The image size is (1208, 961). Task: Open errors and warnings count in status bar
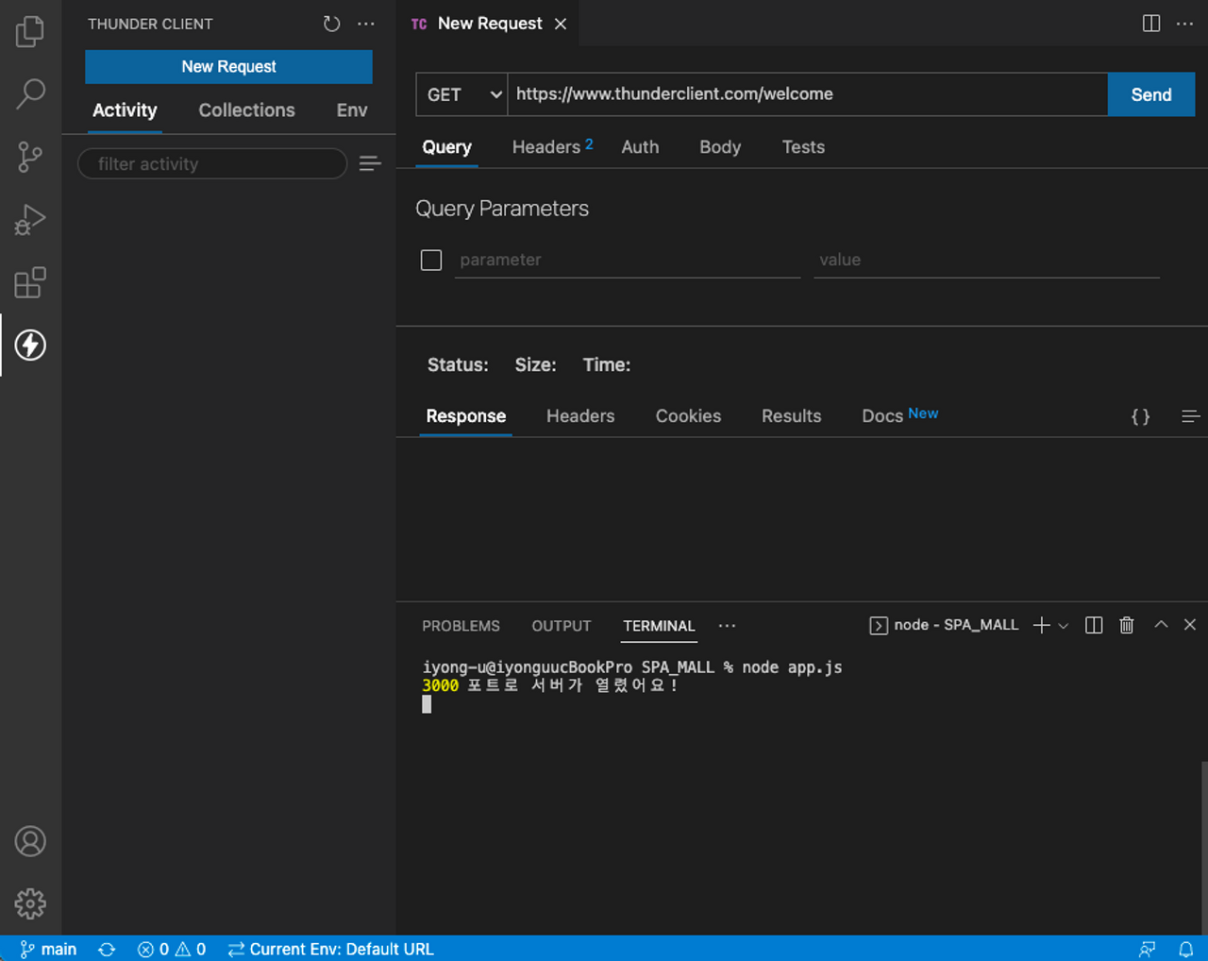[x=172, y=949]
